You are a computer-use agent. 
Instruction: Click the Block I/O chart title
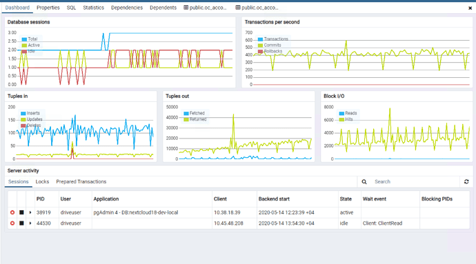(334, 96)
